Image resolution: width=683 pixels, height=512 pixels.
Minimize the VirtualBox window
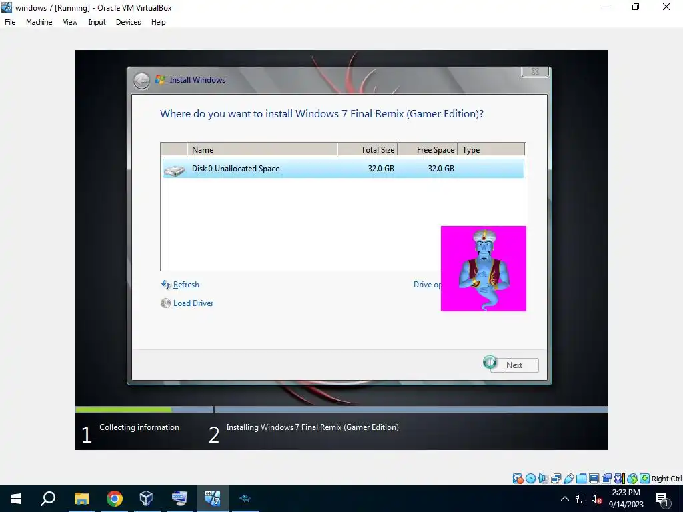click(606, 7)
